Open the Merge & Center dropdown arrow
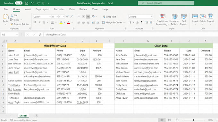 click(x=124, y=22)
